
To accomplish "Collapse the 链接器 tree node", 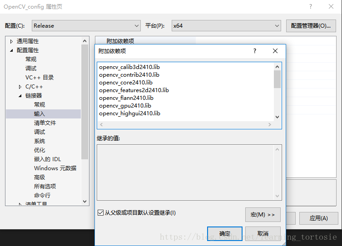I will pyautogui.click(x=20, y=96).
